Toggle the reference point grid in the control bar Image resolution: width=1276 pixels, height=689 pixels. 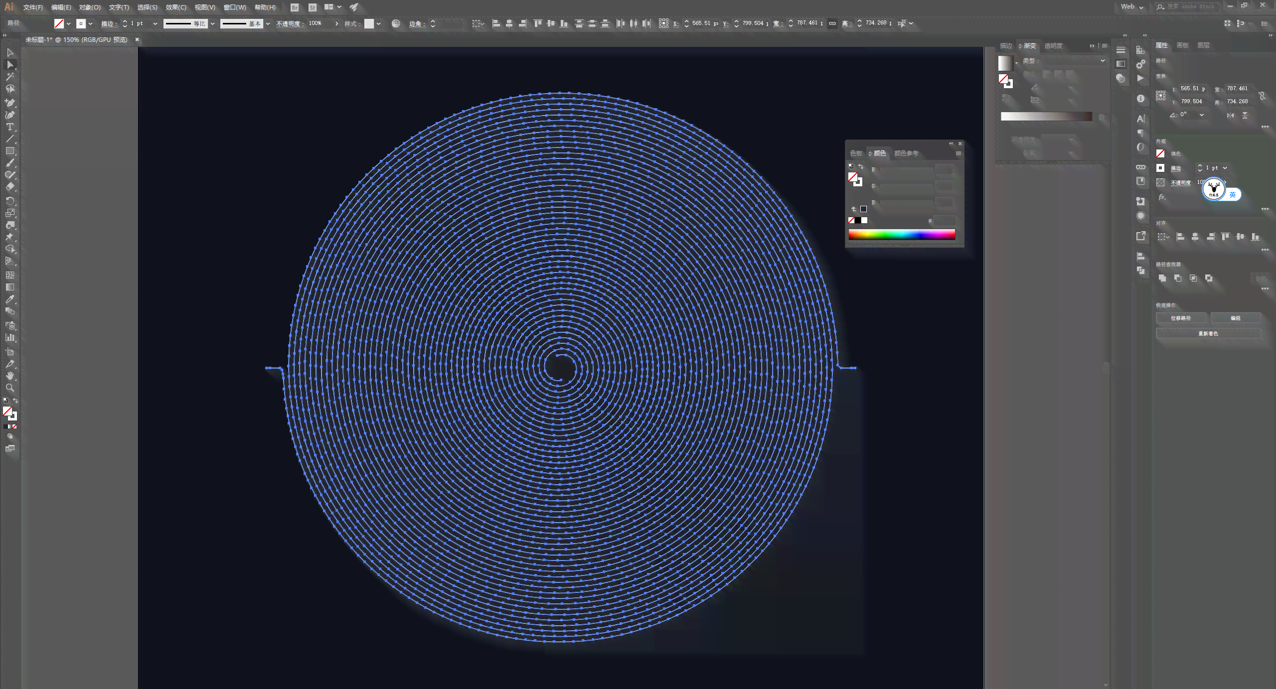[663, 23]
